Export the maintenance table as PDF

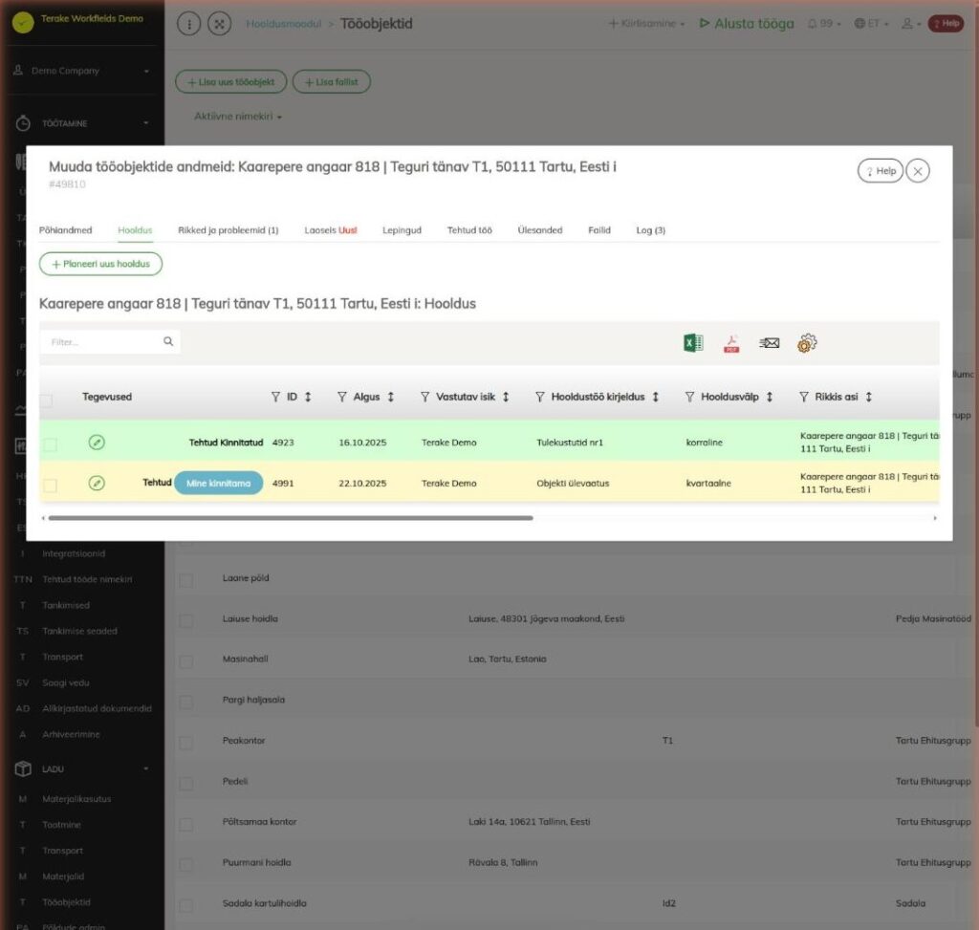click(731, 343)
